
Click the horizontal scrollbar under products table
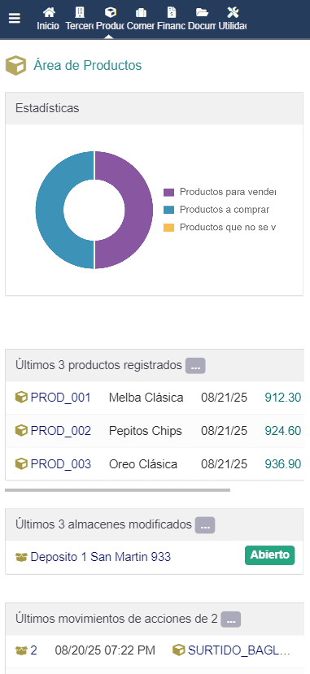117,489
